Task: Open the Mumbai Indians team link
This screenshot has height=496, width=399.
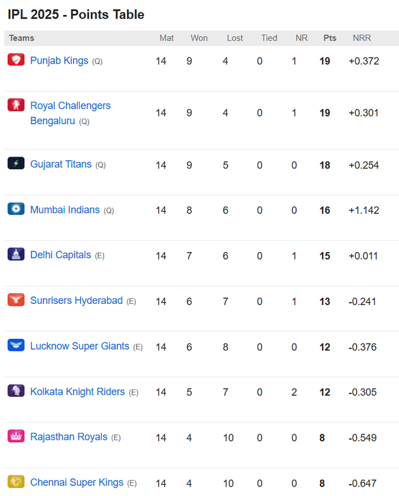Action: tap(65, 210)
